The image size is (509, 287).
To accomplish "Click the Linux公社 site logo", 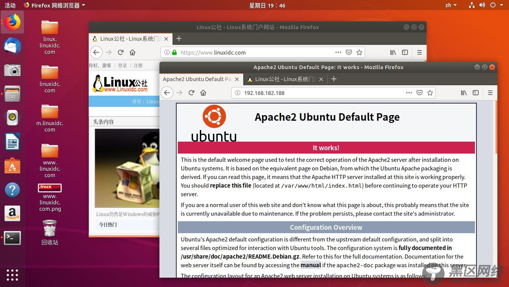I will pos(120,84).
